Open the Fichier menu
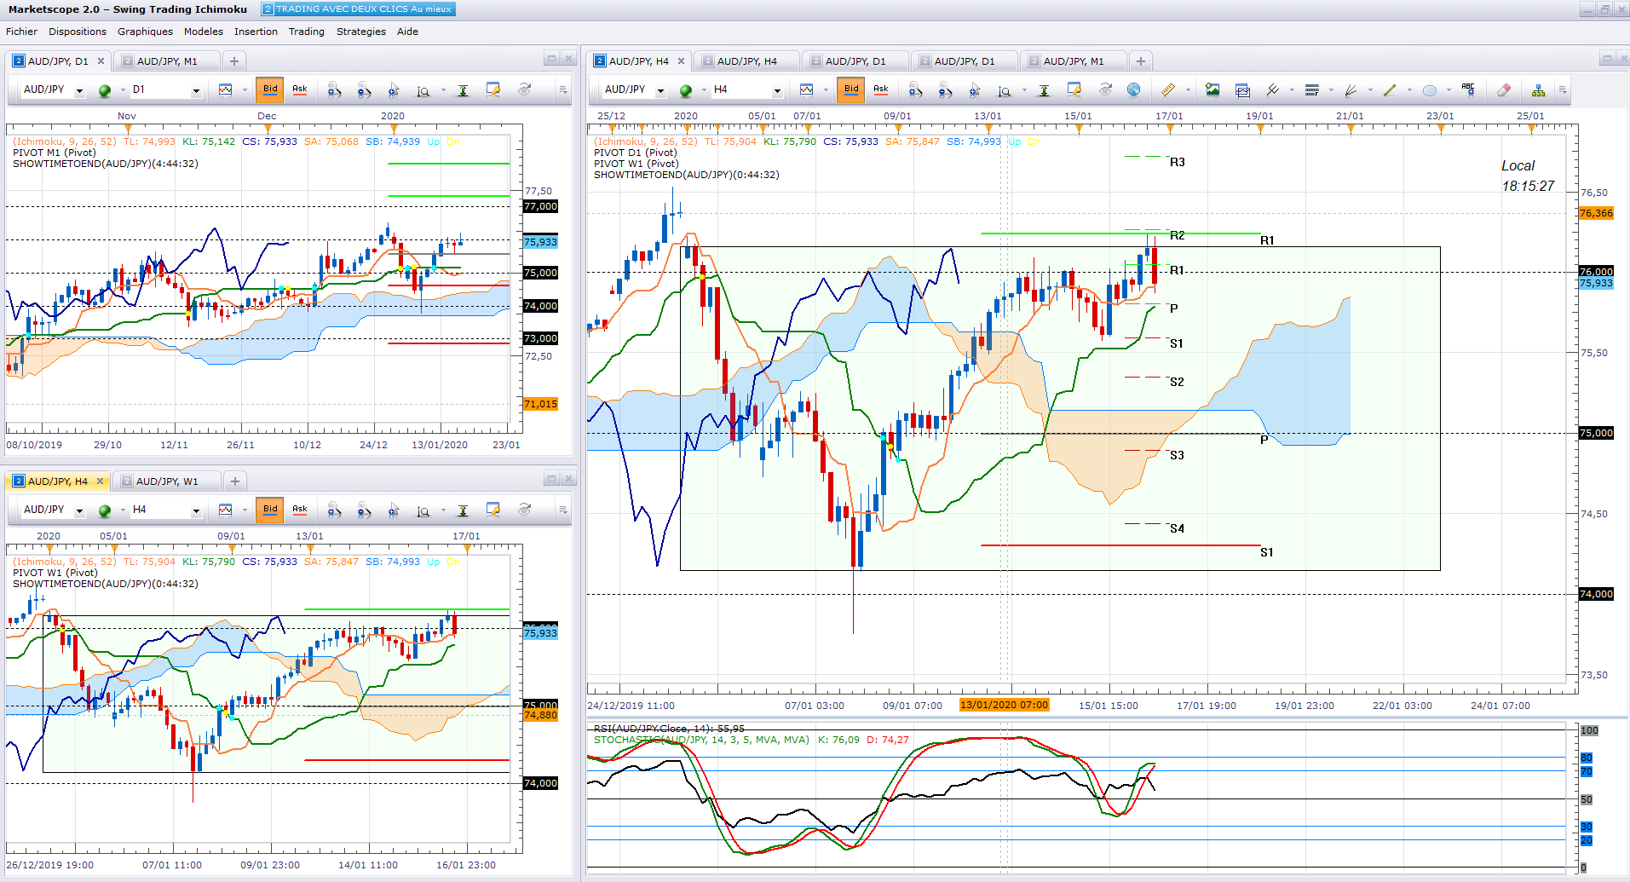 22,32
